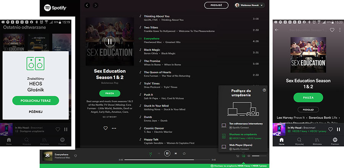Click the previous track button
Image resolution: width=344 pixels, height=168 pixels.
tap(159, 153)
